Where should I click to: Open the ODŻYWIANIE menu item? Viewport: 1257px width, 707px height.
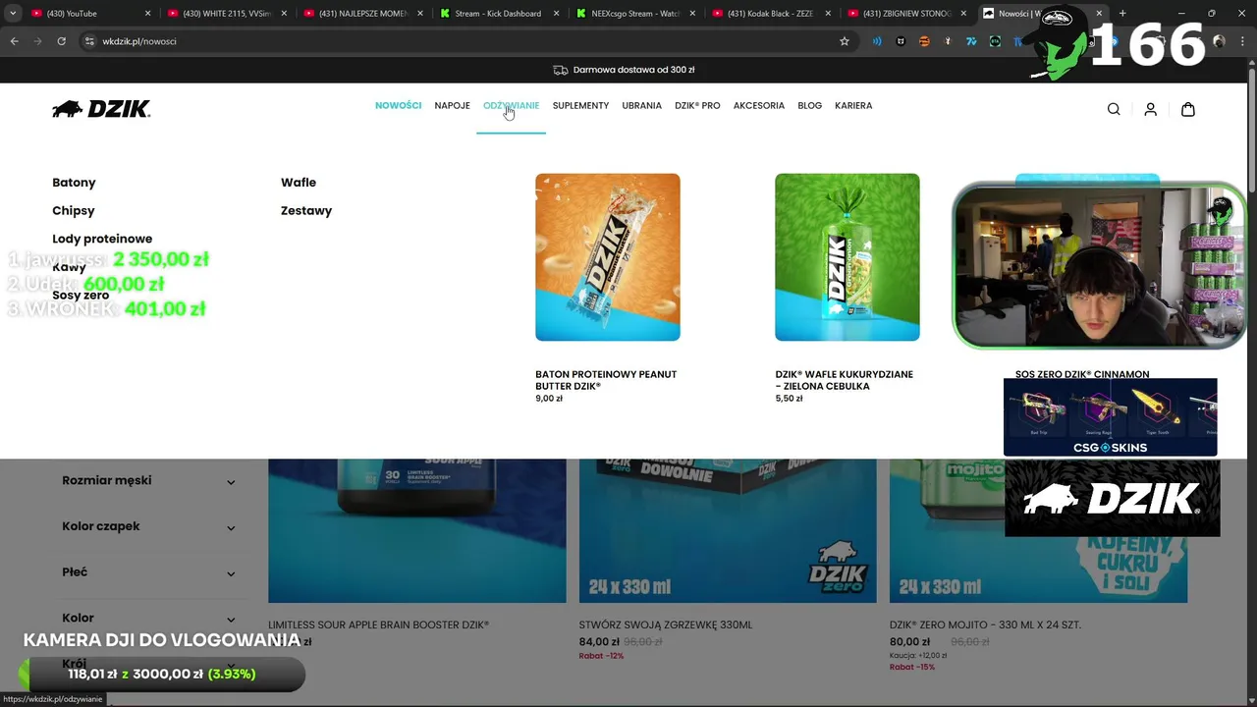[511, 105]
